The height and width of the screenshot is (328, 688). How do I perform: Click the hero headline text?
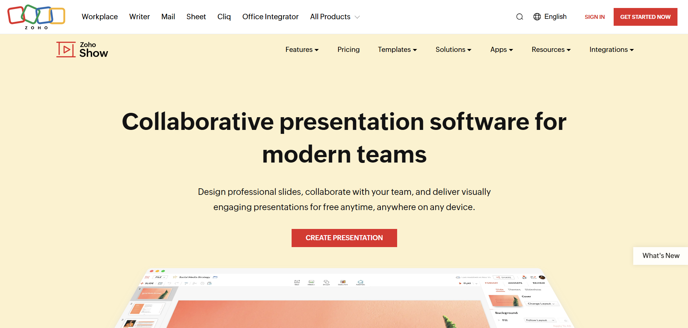click(344, 138)
